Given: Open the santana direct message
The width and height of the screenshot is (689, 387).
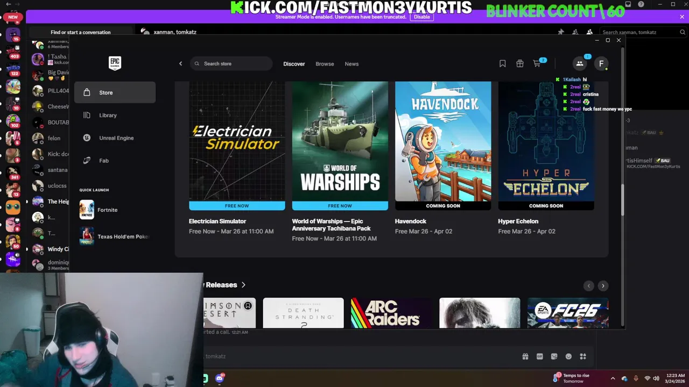Looking at the screenshot, I should coord(50,170).
